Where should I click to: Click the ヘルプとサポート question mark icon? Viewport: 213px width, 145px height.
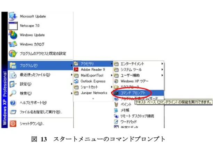coord(13,103)
